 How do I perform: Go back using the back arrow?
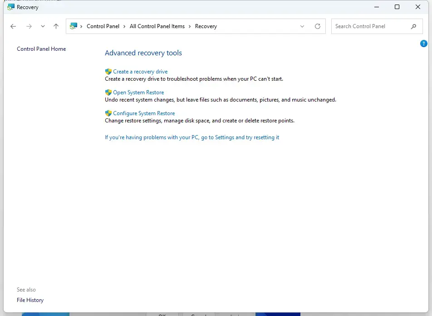pos(13,26)
